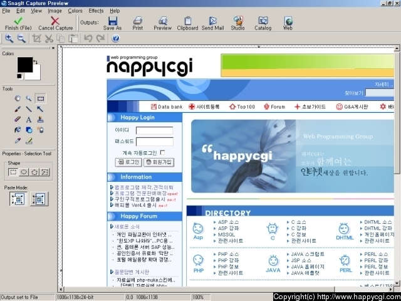Select first Paste Mode option
This screenshot has width=401, height=301.
(x=18, y=199)
